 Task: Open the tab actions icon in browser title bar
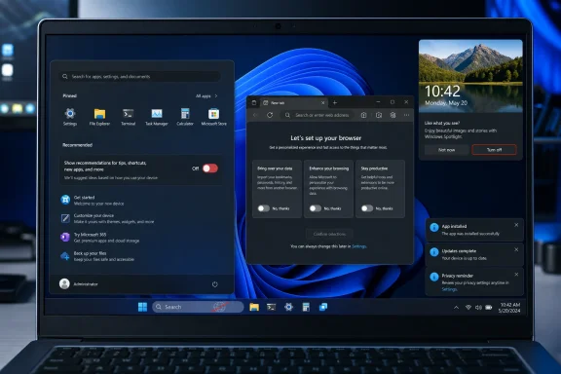(254, 102)
